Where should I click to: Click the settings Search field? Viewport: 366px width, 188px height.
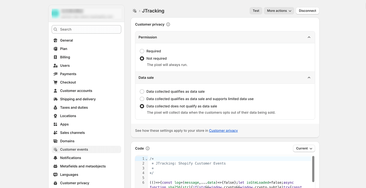click(x=86, y=29)
